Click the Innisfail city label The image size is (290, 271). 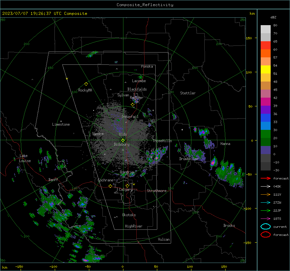pyautogui.click(x=130, y=117)
